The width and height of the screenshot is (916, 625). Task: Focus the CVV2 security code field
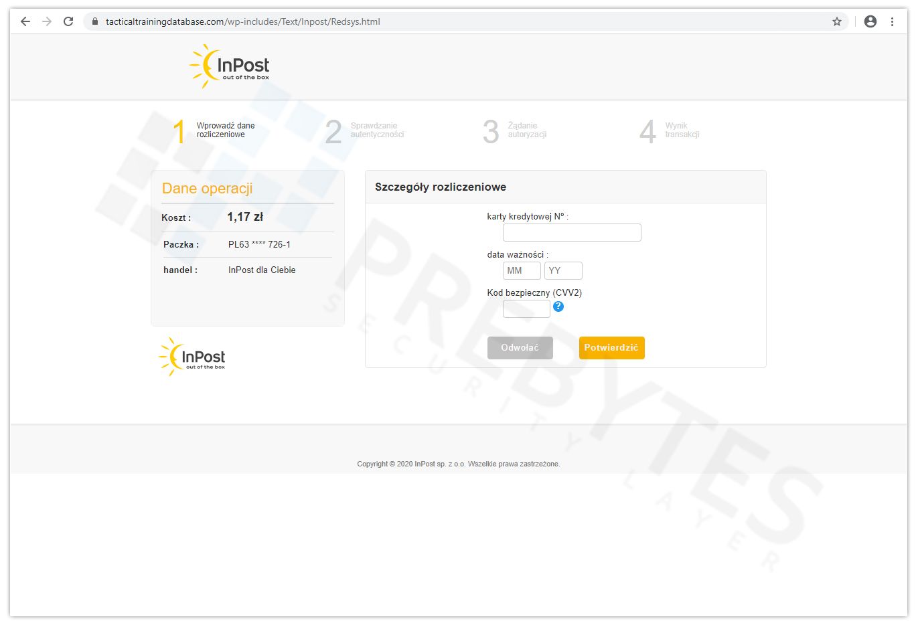526,308
